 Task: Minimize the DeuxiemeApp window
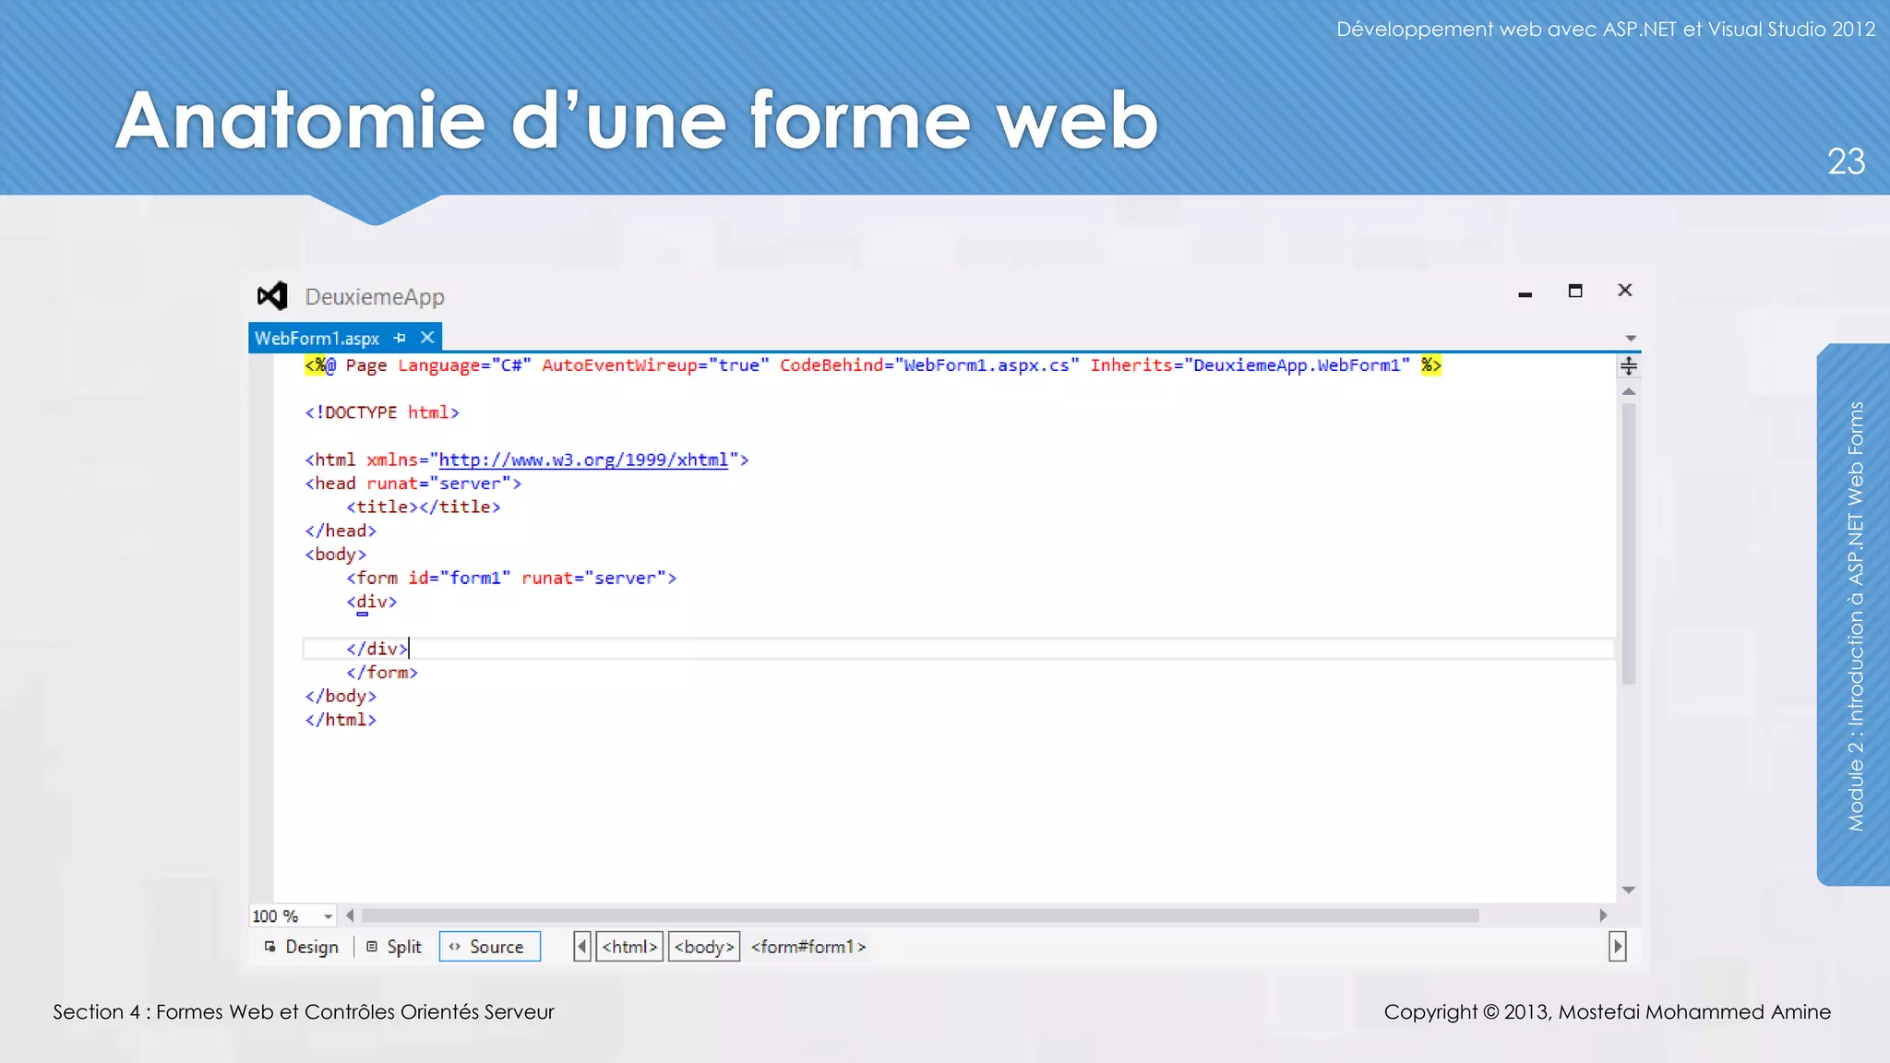point(1525,293)
